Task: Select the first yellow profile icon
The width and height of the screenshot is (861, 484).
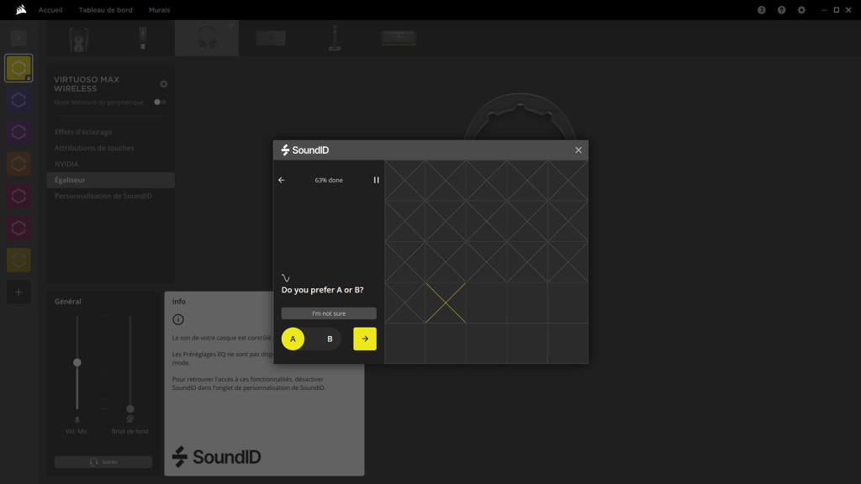Action: point(18,68)
